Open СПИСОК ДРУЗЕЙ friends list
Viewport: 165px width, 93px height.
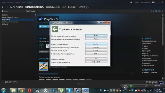[x=152, y=82]
